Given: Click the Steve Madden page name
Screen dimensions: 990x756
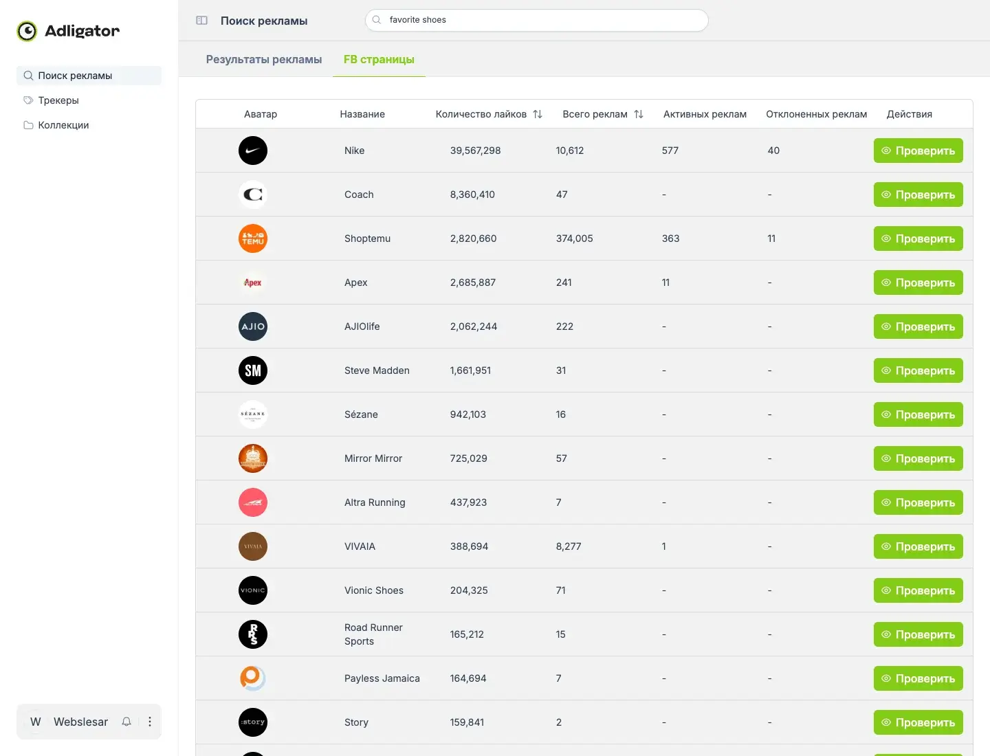Looking at the screenshot, I should (x=377, y=370).
